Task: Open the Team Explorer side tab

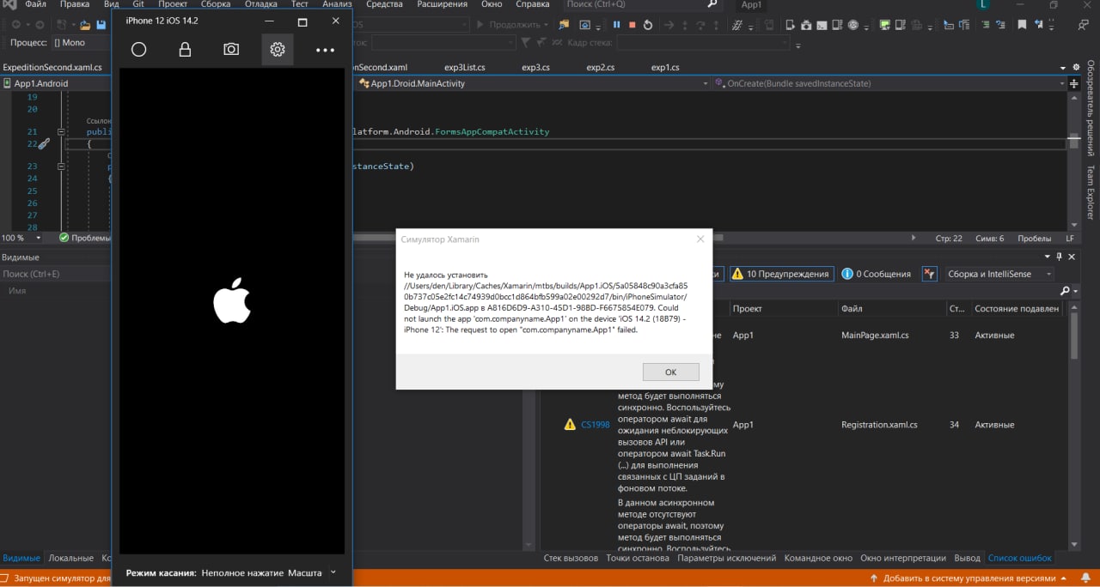Action: 1091,192
